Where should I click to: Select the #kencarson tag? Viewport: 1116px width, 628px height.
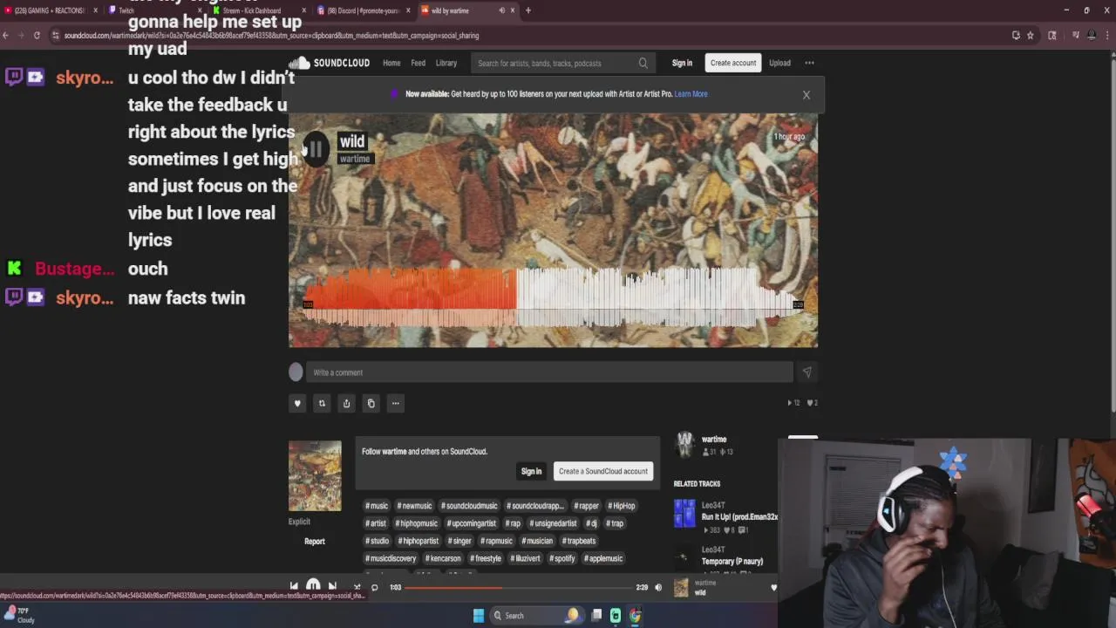click(444, 558)
